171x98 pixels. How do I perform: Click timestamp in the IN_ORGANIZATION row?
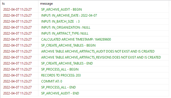[18, 27]
